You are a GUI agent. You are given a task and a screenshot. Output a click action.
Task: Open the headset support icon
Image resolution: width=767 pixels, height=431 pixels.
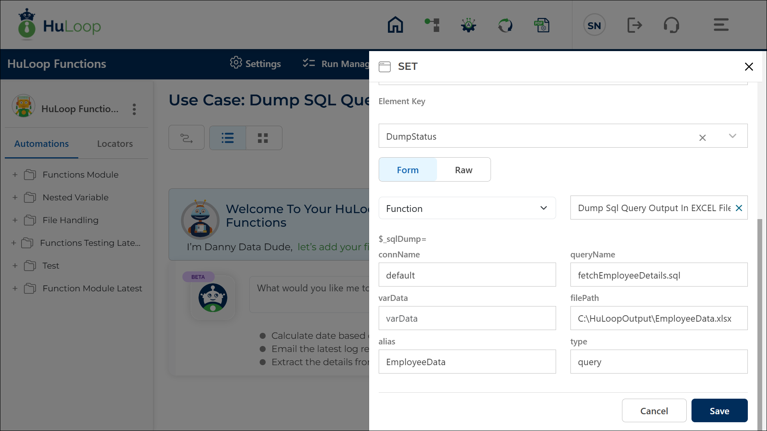672,25
